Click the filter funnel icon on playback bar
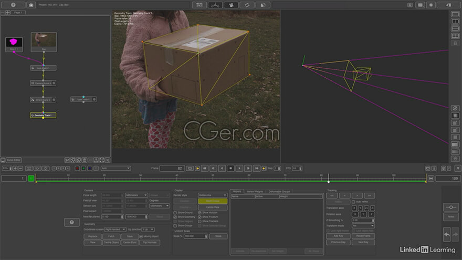The width and height of the screenshot is (462, 260). [458, 168]
